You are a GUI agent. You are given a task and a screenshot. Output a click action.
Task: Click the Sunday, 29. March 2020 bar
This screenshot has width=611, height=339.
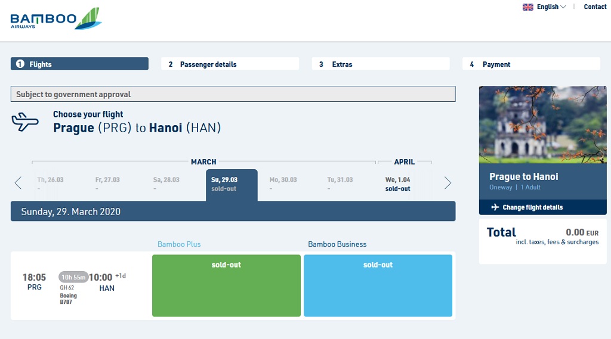pyautogui.click(x=233, y=212)
